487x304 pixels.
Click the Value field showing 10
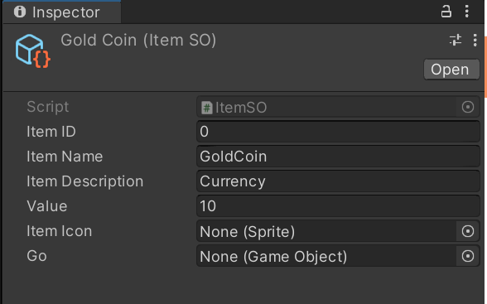(x=338, y=206)
